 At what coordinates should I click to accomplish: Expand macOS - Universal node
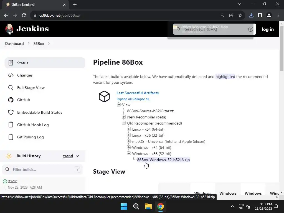[x=129, y=141]
